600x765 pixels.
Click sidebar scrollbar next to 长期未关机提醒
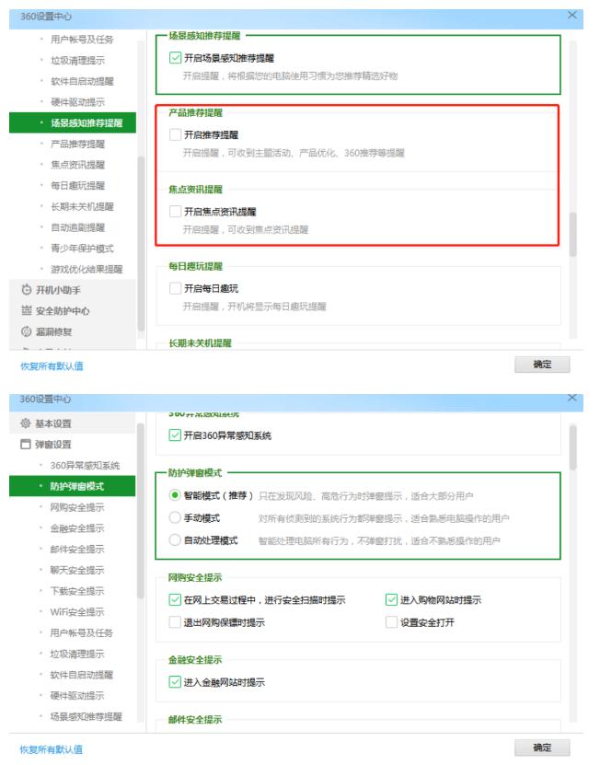[141, 244]
